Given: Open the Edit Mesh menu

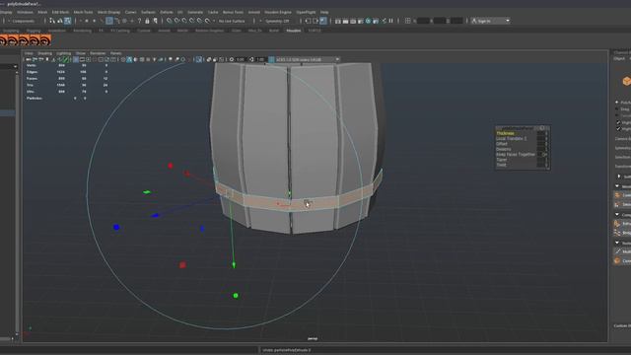Looking at the screenshot, I should click(x=60, y=12).
